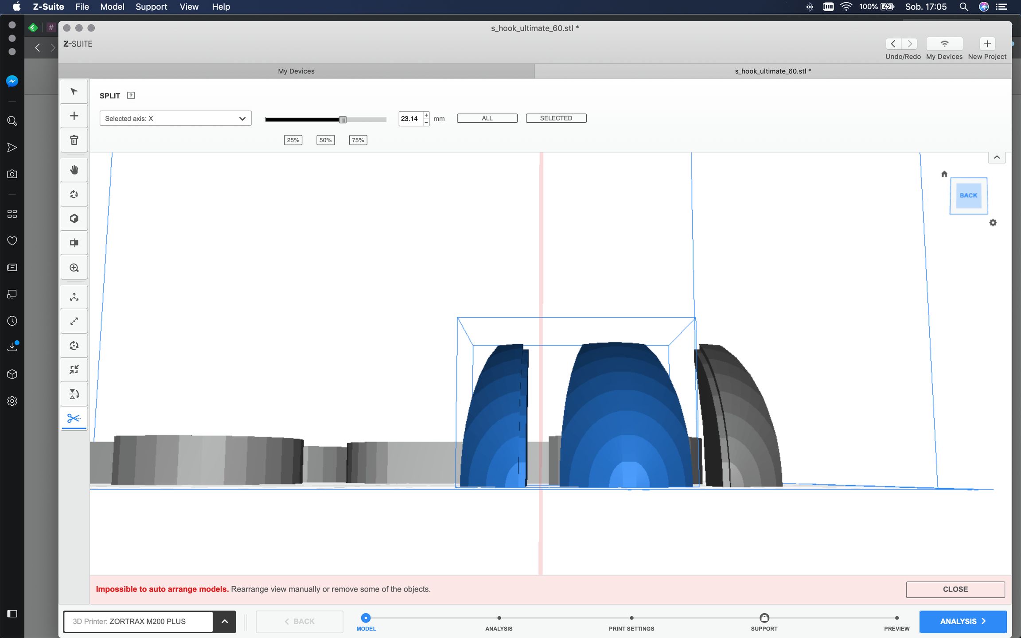Viewport: 1021px width, 638px height.
Task: Click the downloads icon in background sidebar
Action: [x=12, y=347]
